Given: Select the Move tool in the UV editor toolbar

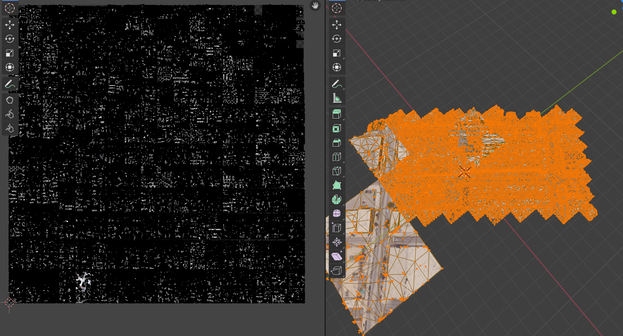Looking at the screenshot, I should 10,24.
